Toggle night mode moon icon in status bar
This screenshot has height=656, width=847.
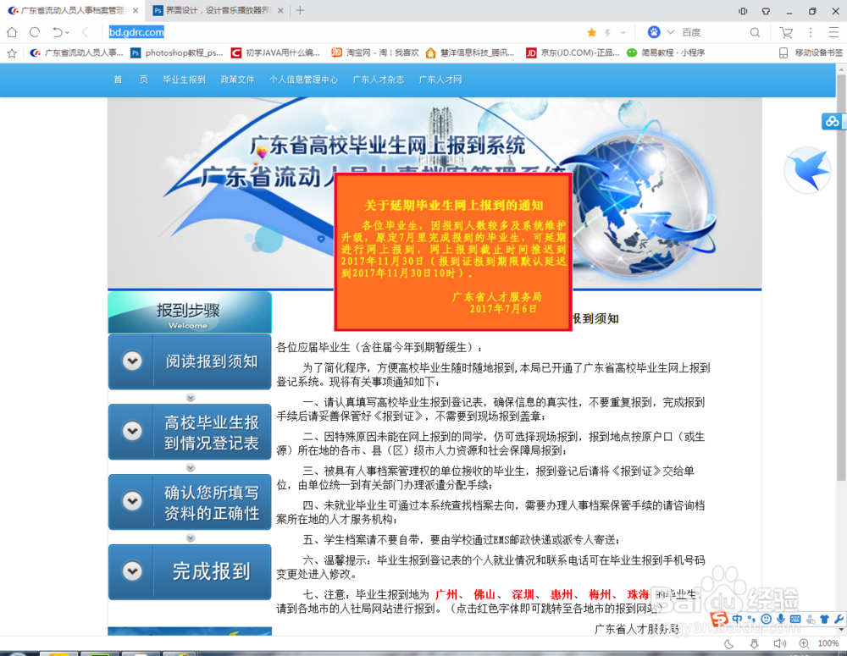tap(728, 643)
